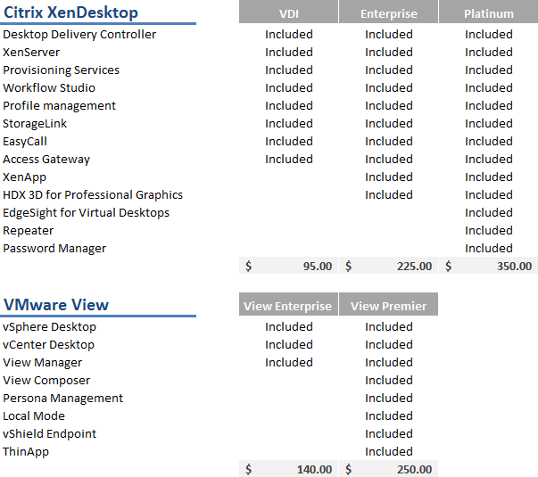Select the Access Gateway row label
The height and width of the screenshot is (477, 538).
[x=46, y=159]
